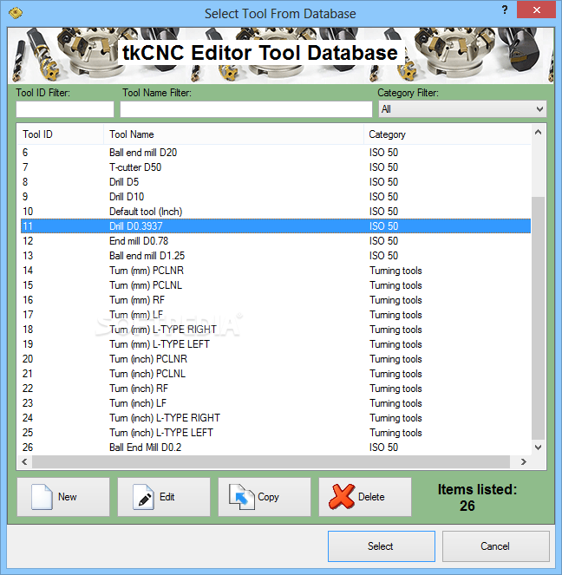Select row 'Ball End Mill D0.2'
562x575 pixels.
click(x=276, y=447)
